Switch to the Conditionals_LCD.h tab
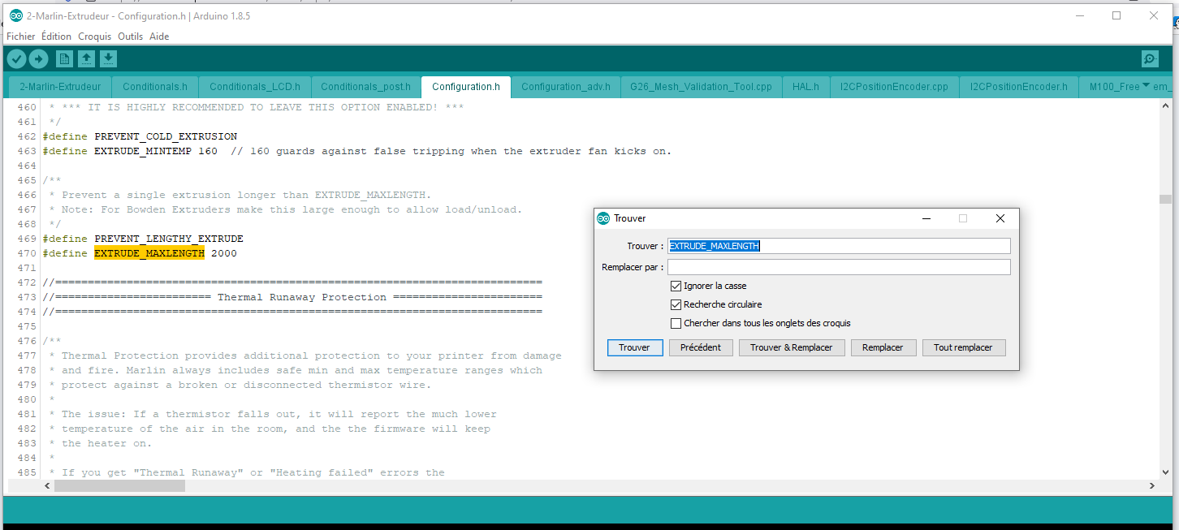 point(255,87)
